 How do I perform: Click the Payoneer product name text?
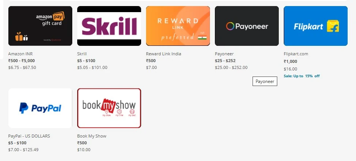click(224, 54)
